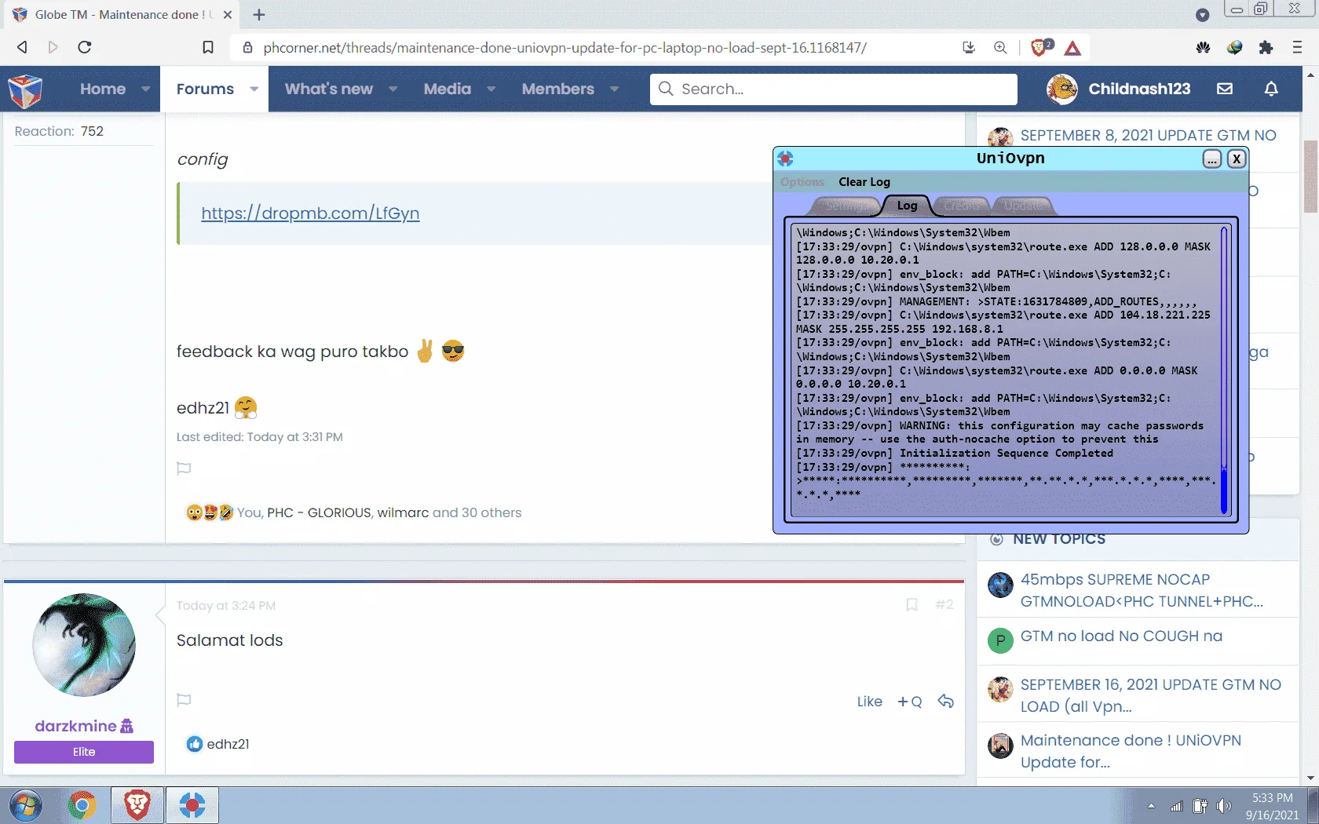The image size is (1319, 824).
Task: Reply to the Salamat lods post
Action: [946, 702]
